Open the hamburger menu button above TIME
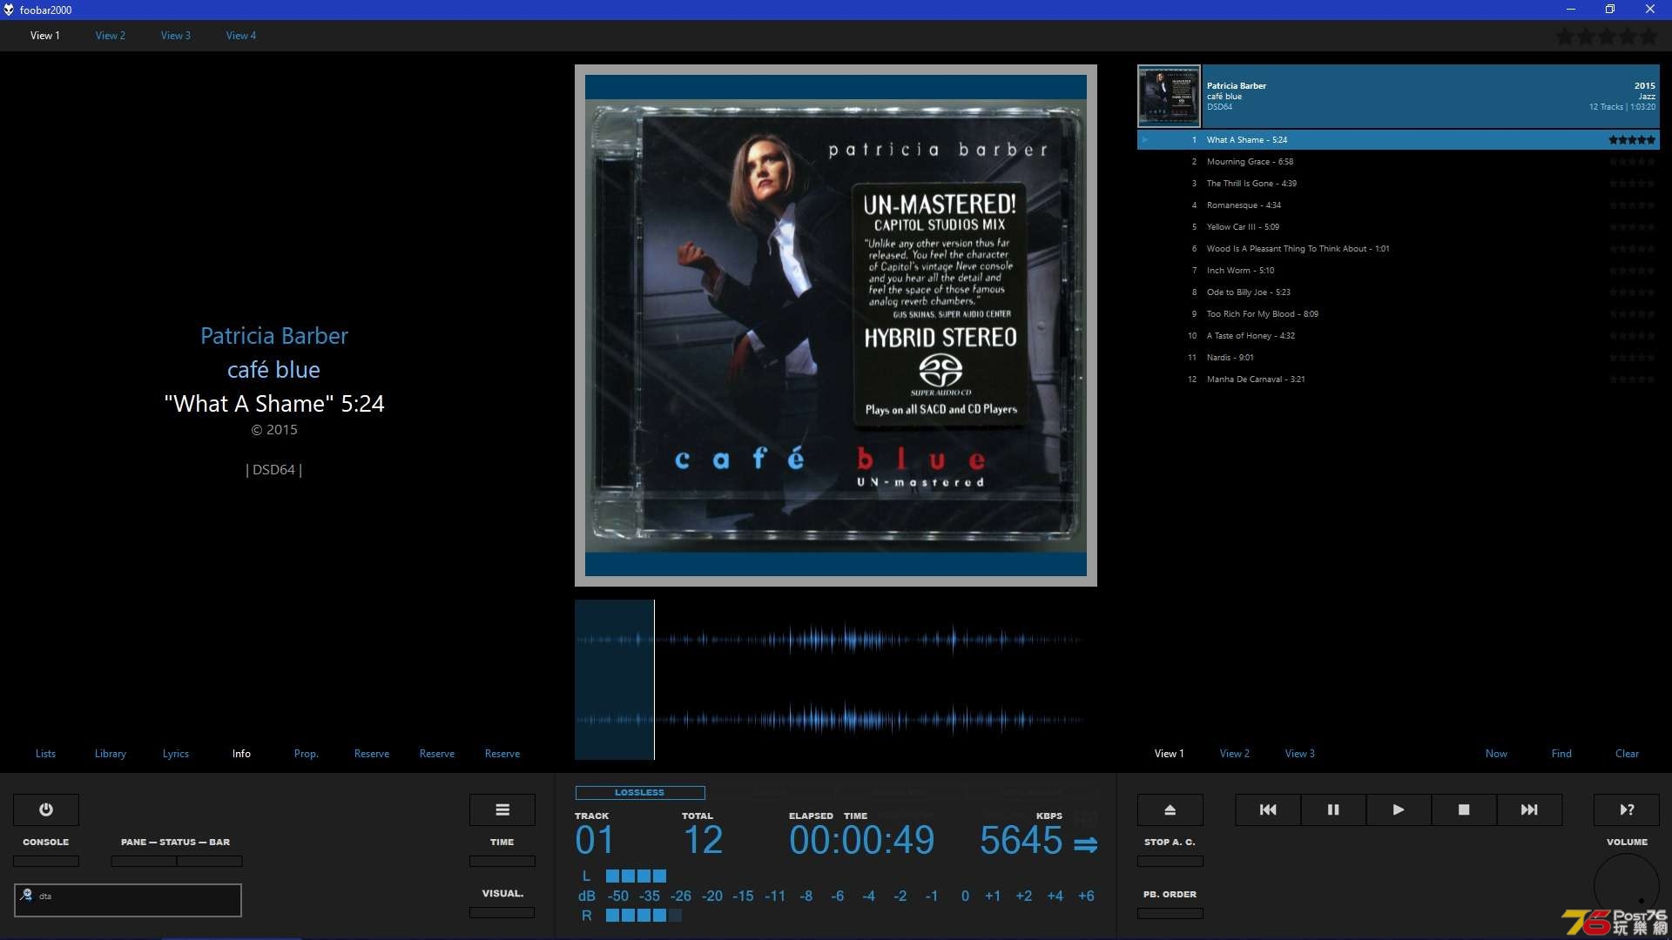 pyautogui.click(x=502, y=809)
